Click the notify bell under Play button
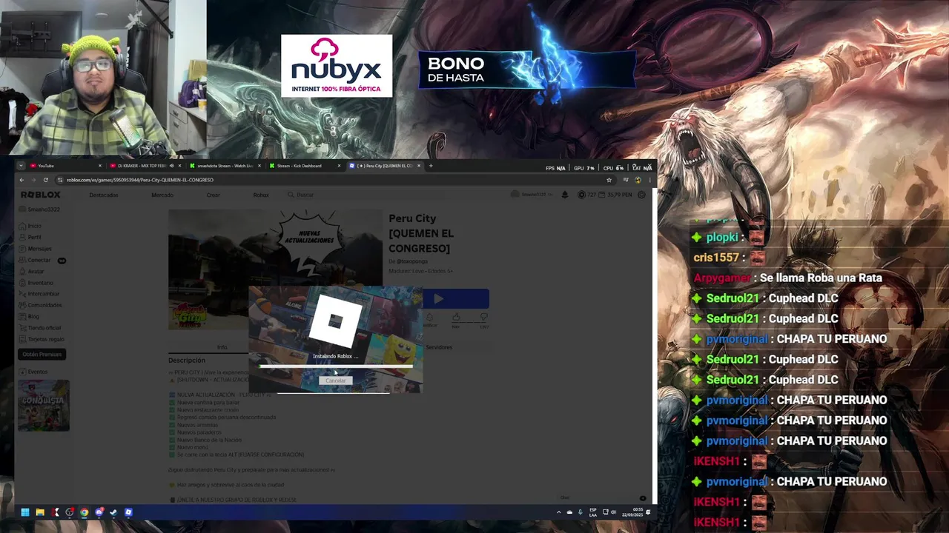Viewport: 949px width, 533px height. (429, 318)
